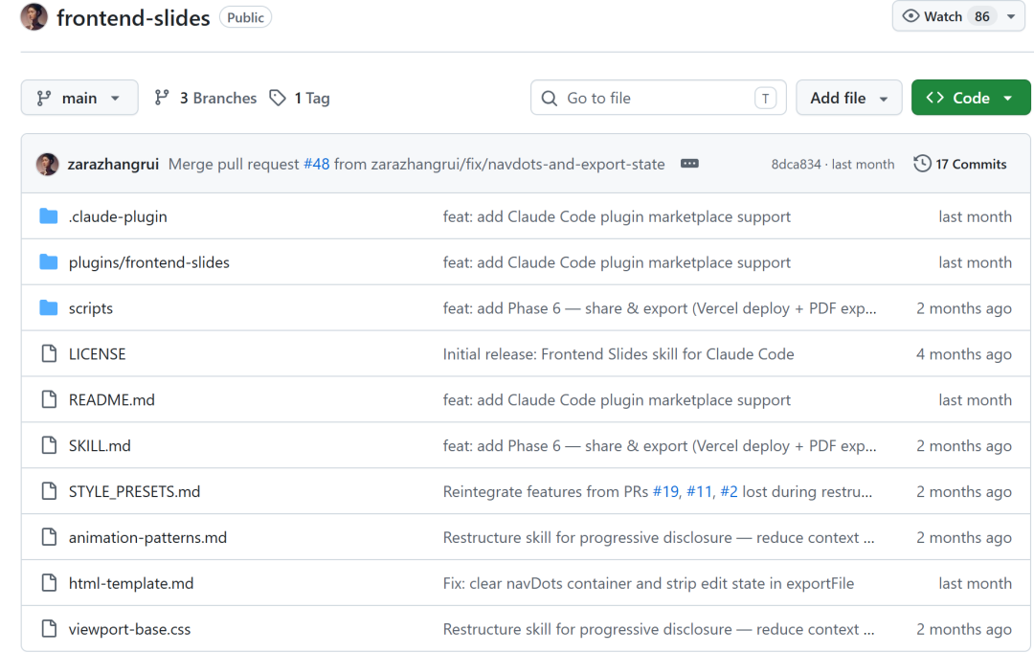The width and height of the screenshot is (1034, 653).
Task: Open the 1 Tag link
Action: pos(312,98)
